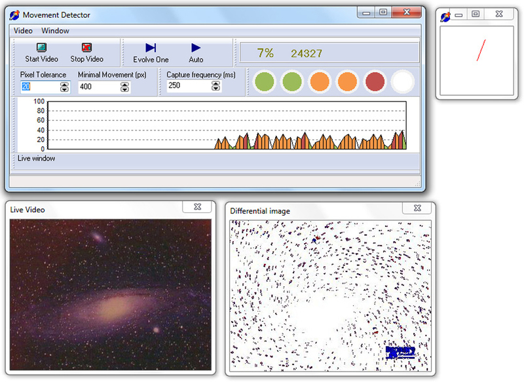Click the Live Video galaxy image
This screenshot has width=524, height=382.
click(x=111, y=295)
